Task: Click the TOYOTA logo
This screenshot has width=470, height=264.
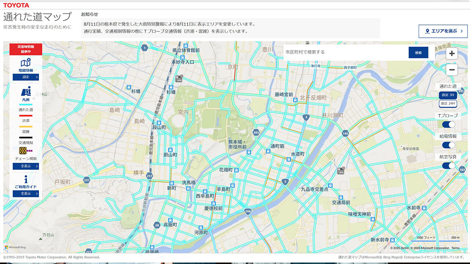Action: pos(16,5)
